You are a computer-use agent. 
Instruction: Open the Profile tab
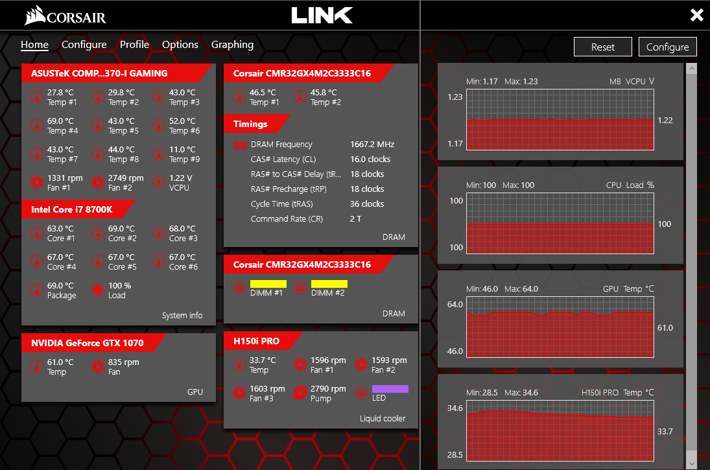coord(134,45)
